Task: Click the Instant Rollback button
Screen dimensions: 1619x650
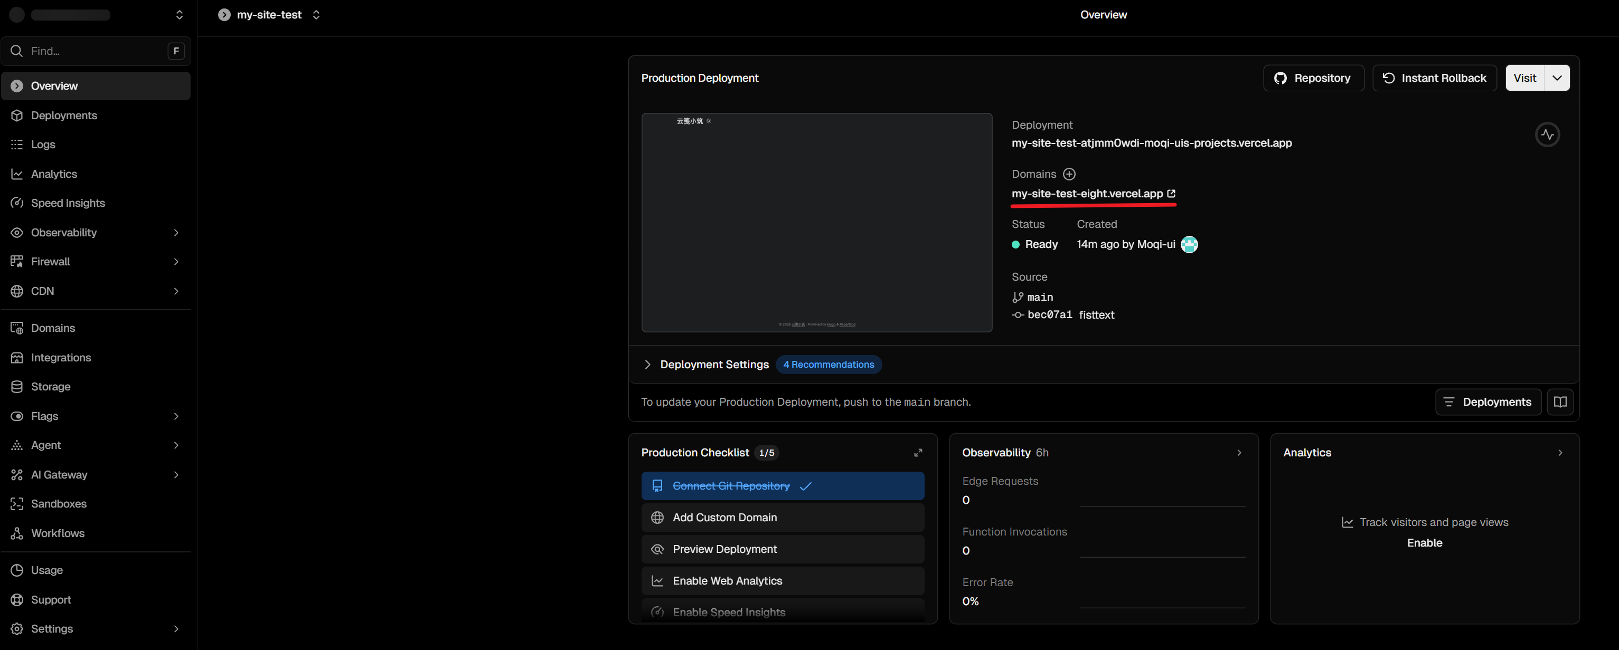Action: [x=1434, y=78]
